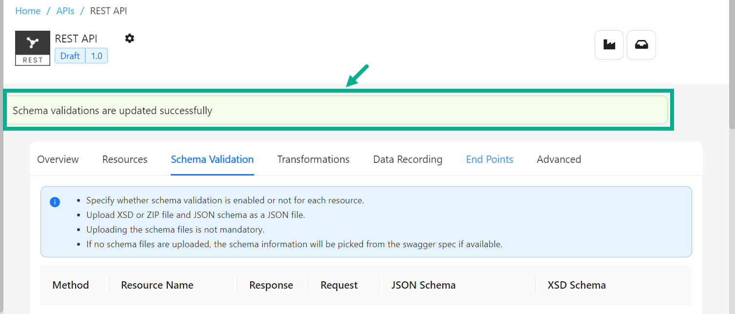Switch to the Transformations tab
This screenshot has width=735, height=314.
click(313, 159)
